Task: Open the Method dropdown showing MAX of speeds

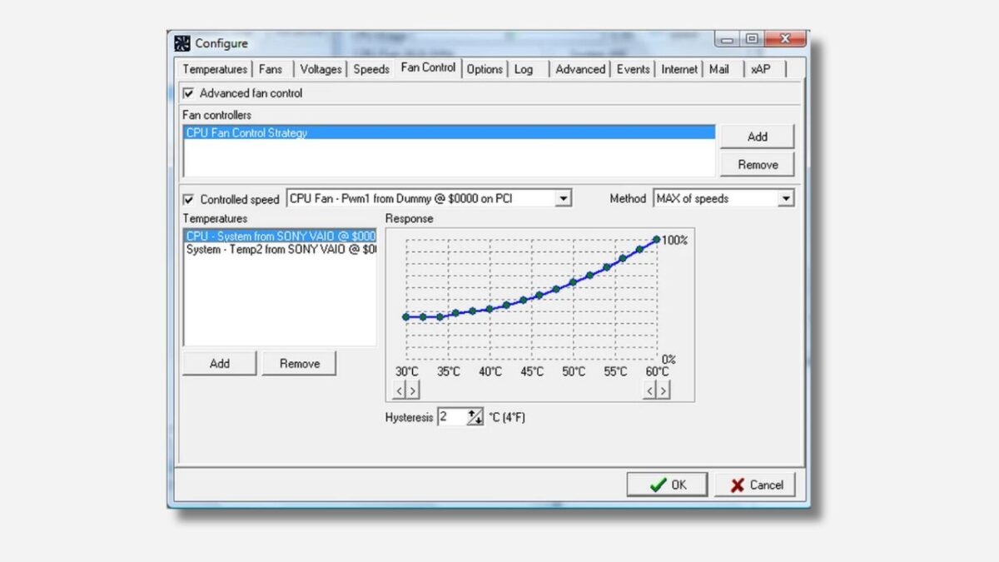Action: coord(787,198)
